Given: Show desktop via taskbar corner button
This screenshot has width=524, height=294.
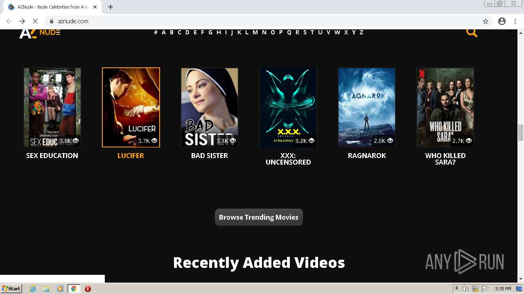Looking at the screenshot, I should (x=519, y=289).
